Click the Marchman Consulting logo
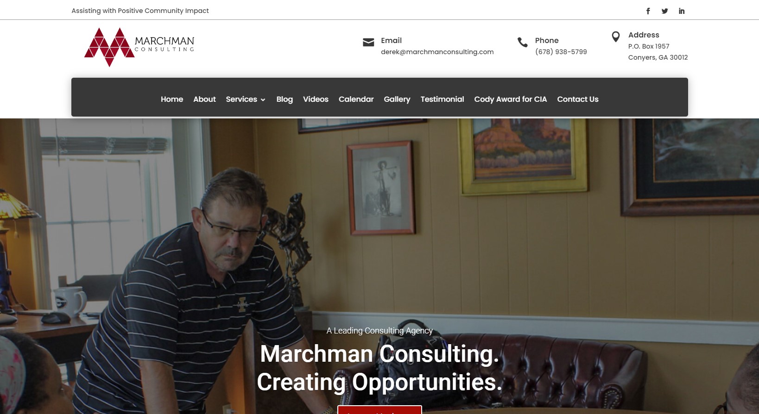This screenshot has width=759, height=414. tap(139, 47)
